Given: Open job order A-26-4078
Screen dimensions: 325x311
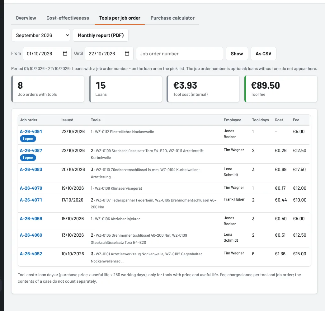Looking at the screenshot, I should 31,188.
